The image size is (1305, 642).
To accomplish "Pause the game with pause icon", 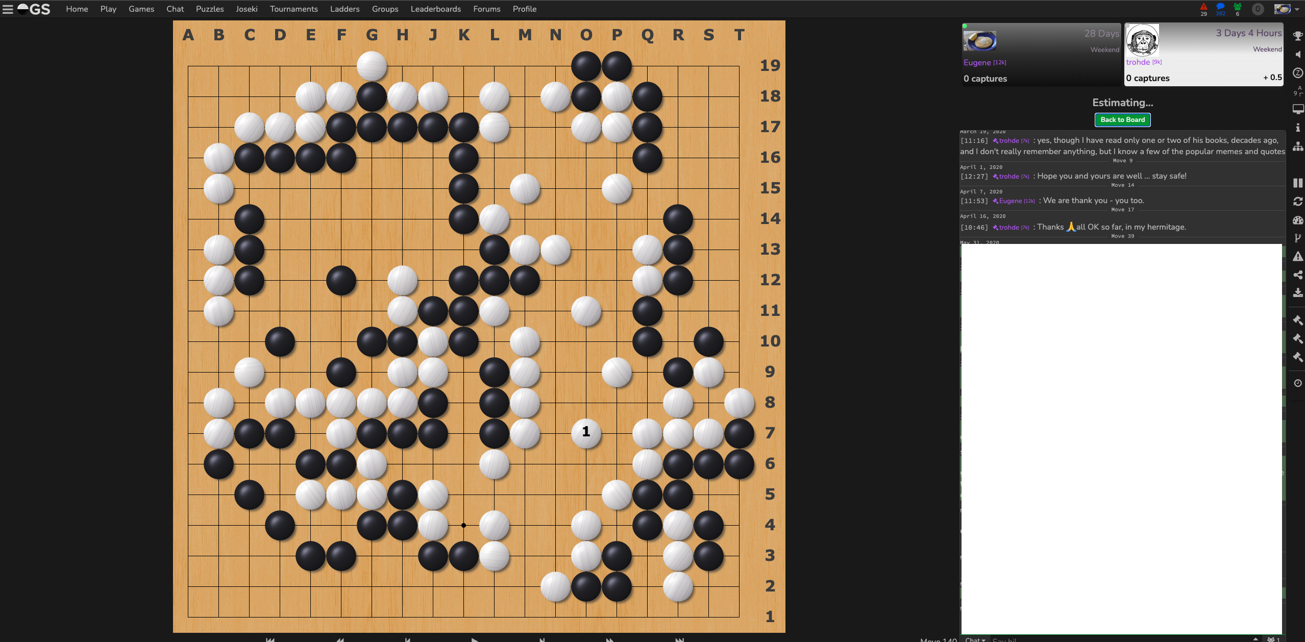I will click(1298, 183).
